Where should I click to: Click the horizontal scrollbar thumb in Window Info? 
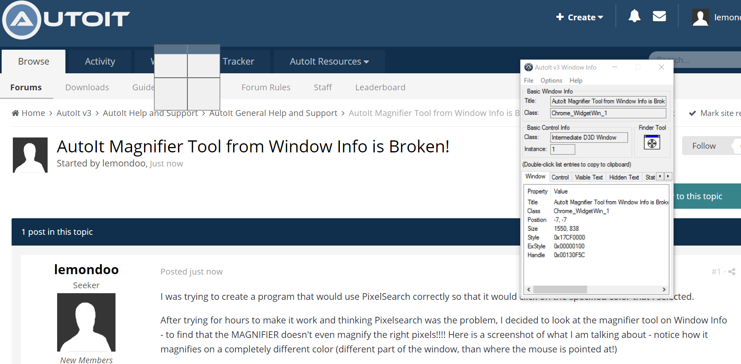560,289
